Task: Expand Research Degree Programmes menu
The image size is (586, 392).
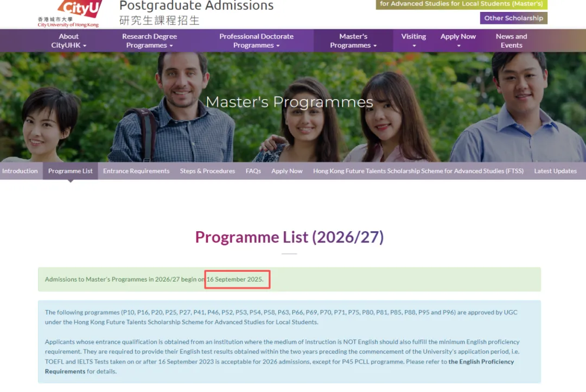Action: [149, 41]
